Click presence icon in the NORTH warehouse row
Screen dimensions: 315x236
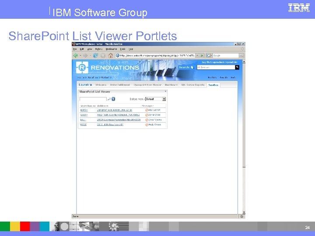click(147, 110)
